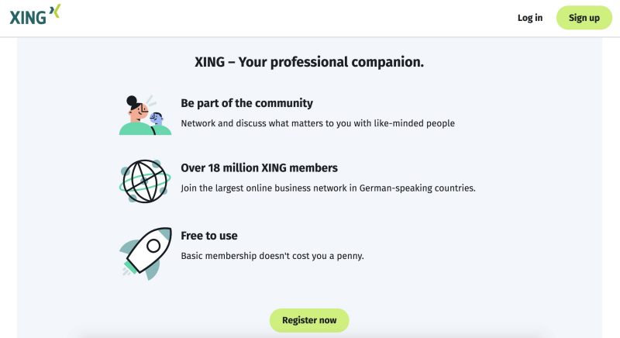
Task: Click the word 'penny' in the membership text
Action: click(x=350, y=257)
